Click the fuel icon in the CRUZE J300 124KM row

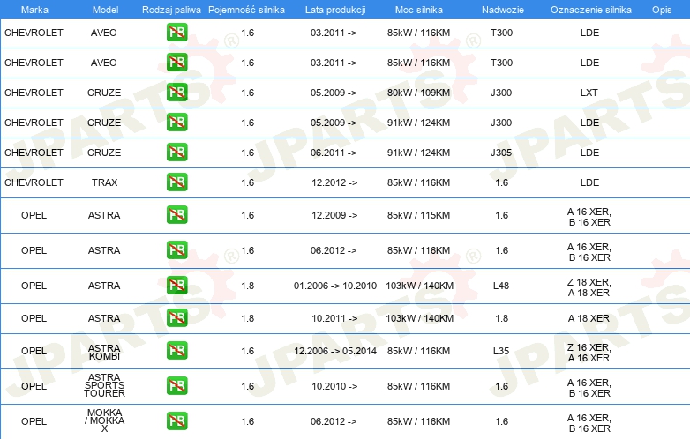tap(176, 123)
